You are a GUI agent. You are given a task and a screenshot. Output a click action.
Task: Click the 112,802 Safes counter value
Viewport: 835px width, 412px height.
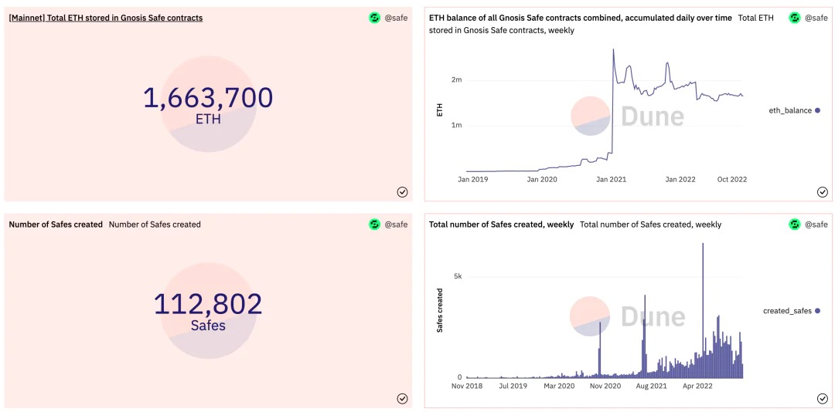pos(208,304)
